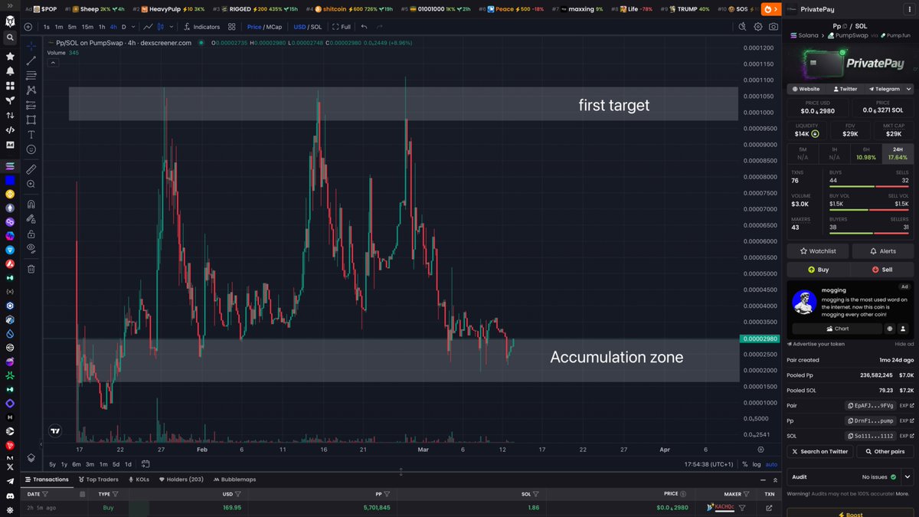Image resolution: width=919 pixels, height=517 pixels.
Task: Toggle auto scale on chart
Action: (771, 464)
